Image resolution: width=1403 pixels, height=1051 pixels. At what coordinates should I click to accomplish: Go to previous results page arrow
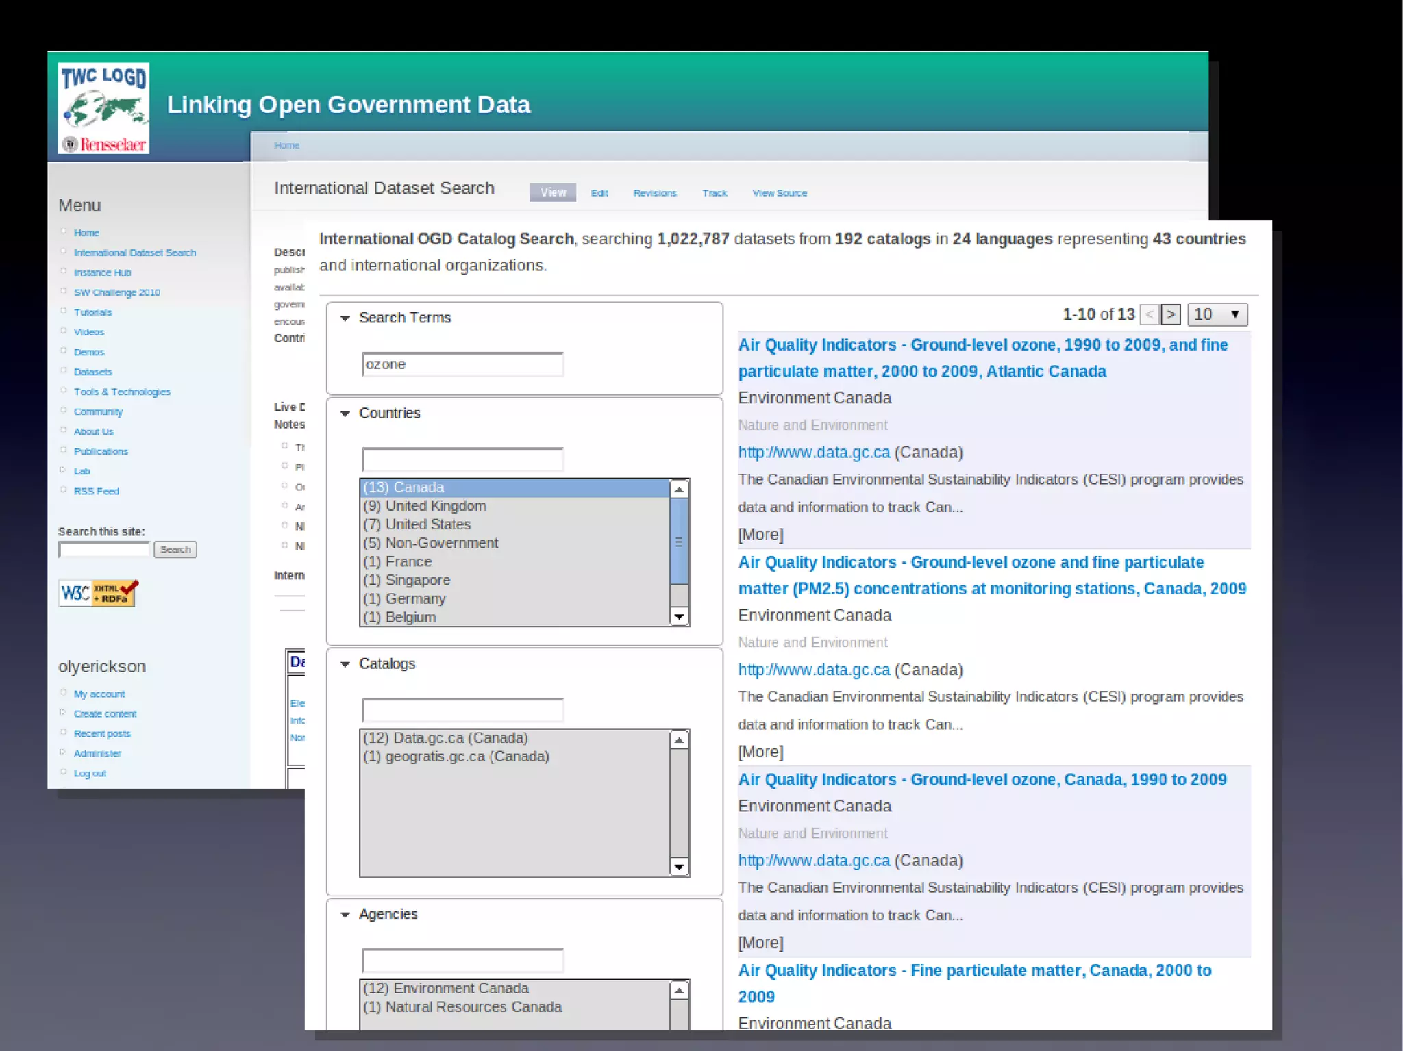[x=1150, y=314]
